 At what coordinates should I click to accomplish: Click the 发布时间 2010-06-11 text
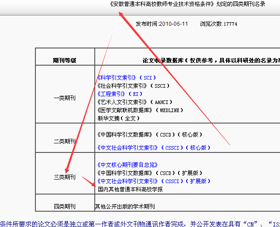click(x=161, y=24)
